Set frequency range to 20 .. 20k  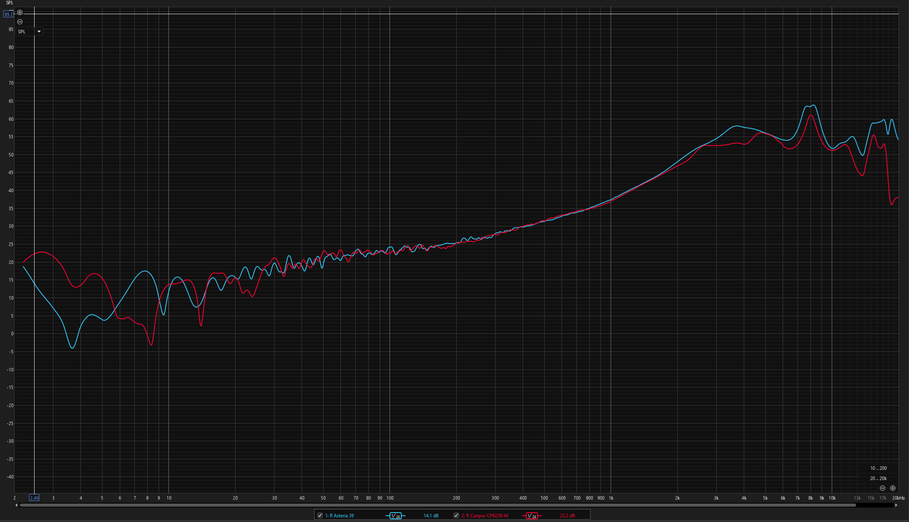click(878, 478)
